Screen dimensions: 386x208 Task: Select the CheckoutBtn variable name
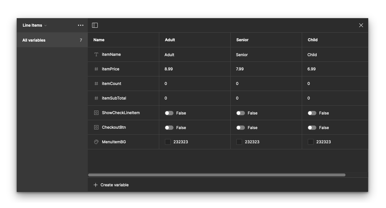(x=114, y=127)
